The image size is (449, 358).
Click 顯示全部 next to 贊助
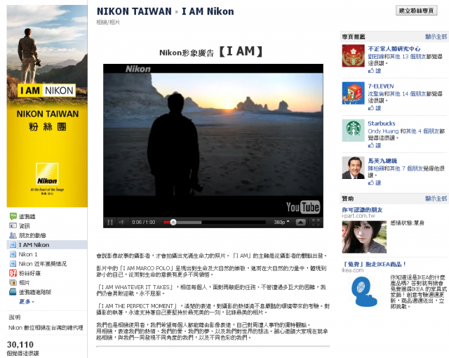[x=436, y=199]
